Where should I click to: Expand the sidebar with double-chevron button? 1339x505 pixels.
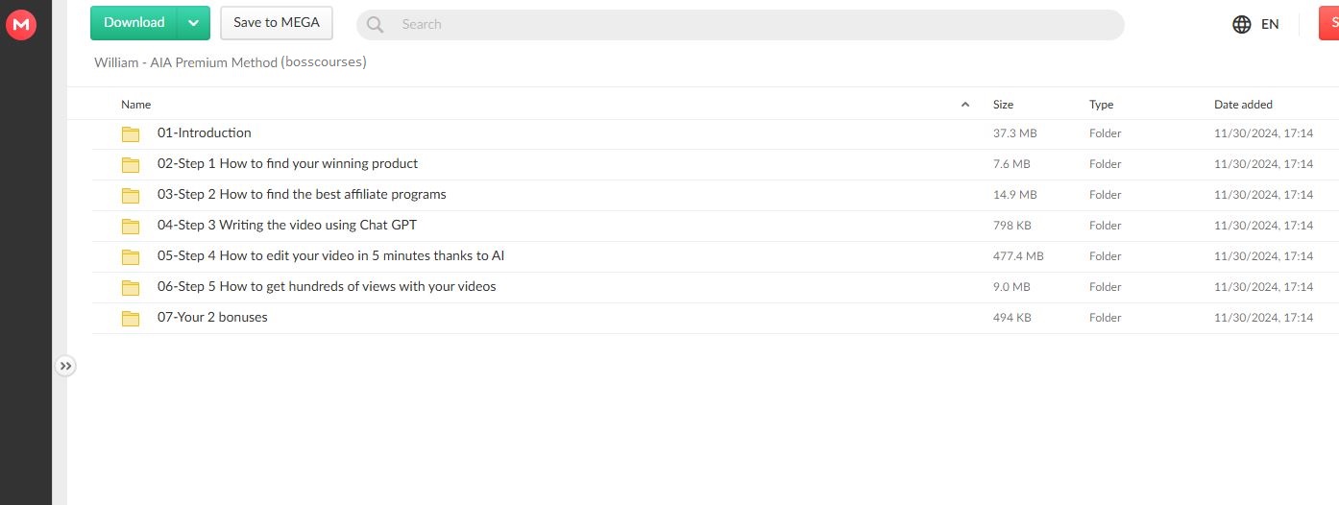(65, 366)
